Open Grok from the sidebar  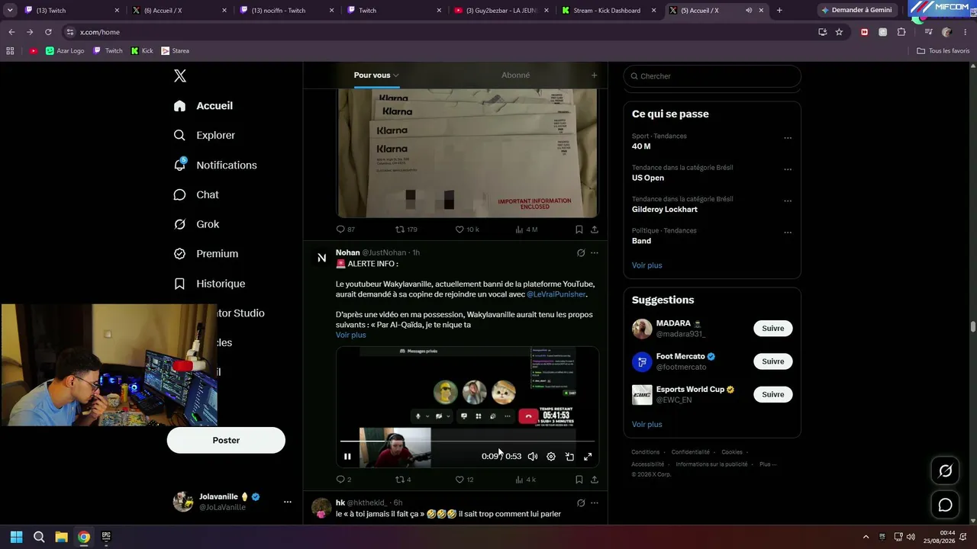(196, 224)
